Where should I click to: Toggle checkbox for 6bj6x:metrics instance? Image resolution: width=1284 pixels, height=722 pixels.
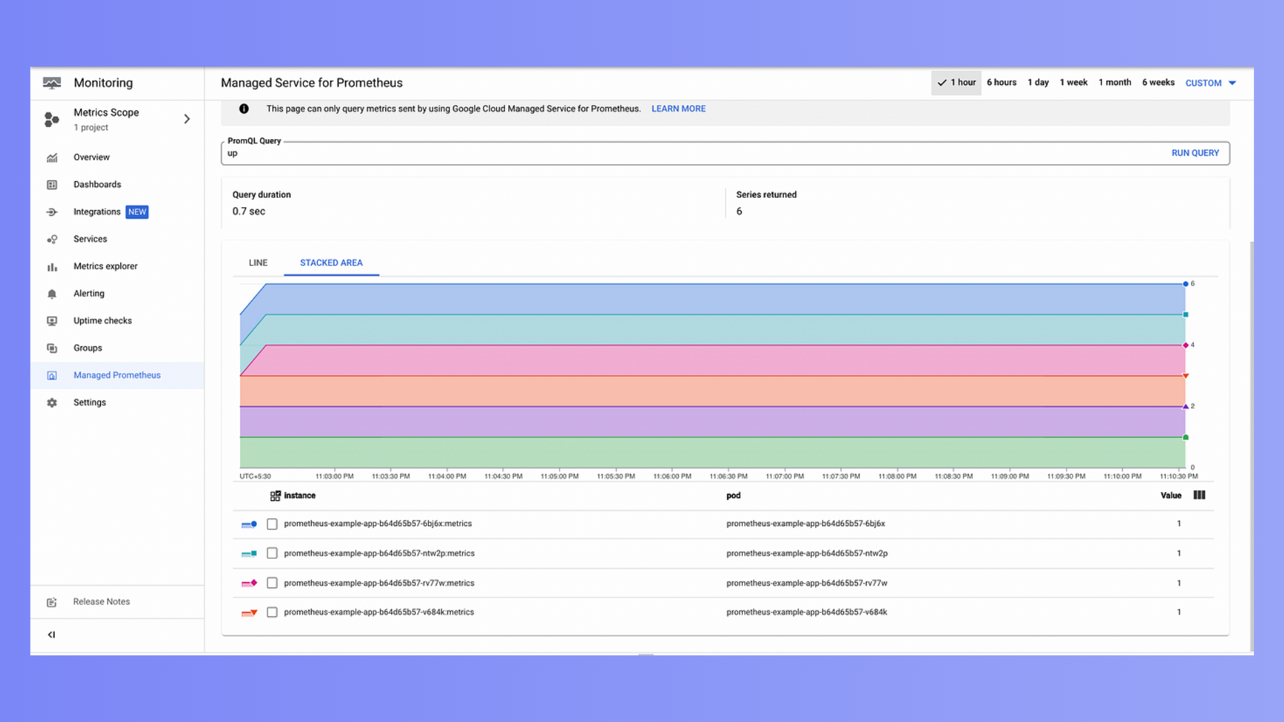pyautogui.click(x=272, y=524)
